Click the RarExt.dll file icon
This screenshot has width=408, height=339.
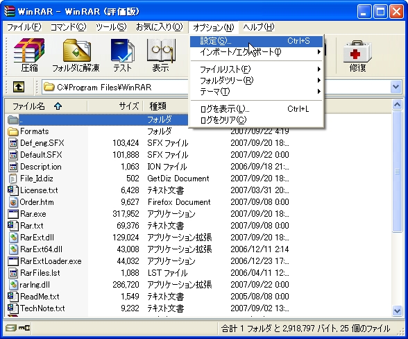coord(13,238)
